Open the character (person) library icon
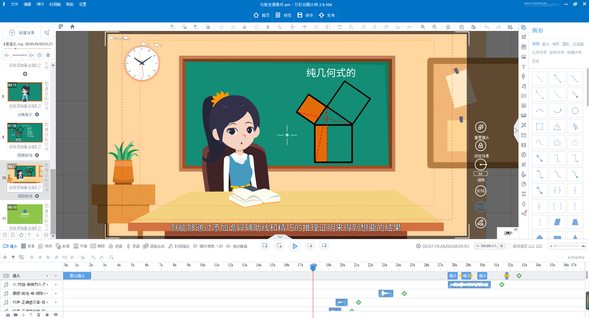The image size is (589, 318). pos(524,77)
